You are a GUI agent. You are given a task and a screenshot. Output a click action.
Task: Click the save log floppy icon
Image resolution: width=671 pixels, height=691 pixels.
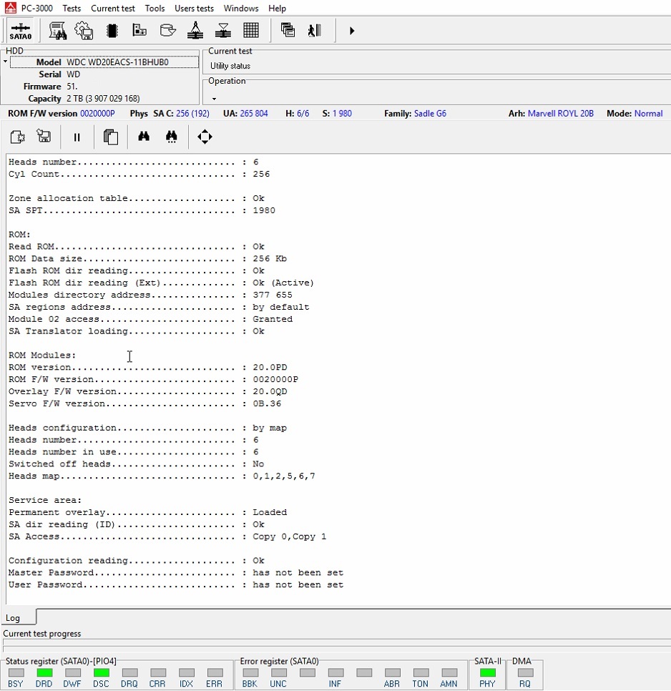point(44,136)
